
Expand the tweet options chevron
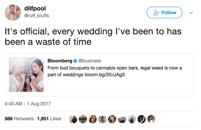191,13
